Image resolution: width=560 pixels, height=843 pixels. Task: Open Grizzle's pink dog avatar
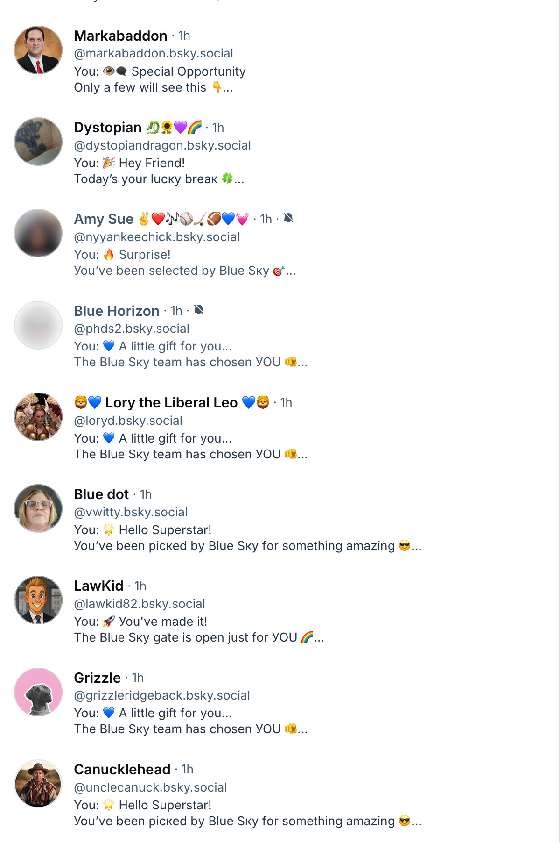(x=38, y=692)
